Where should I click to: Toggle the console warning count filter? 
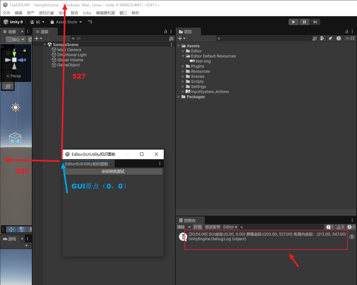pos(340,227)
